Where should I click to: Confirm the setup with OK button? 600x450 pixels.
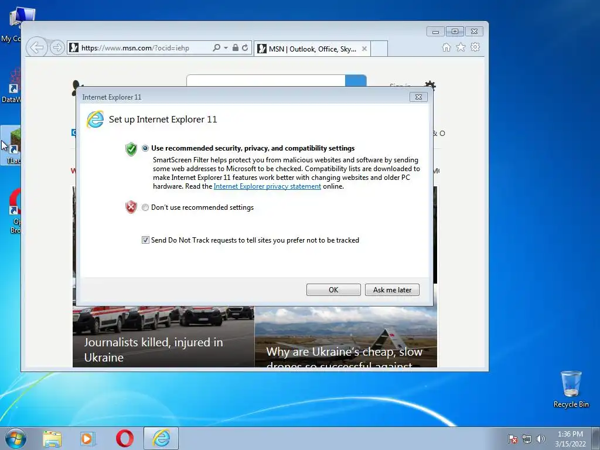coord(333,289)
